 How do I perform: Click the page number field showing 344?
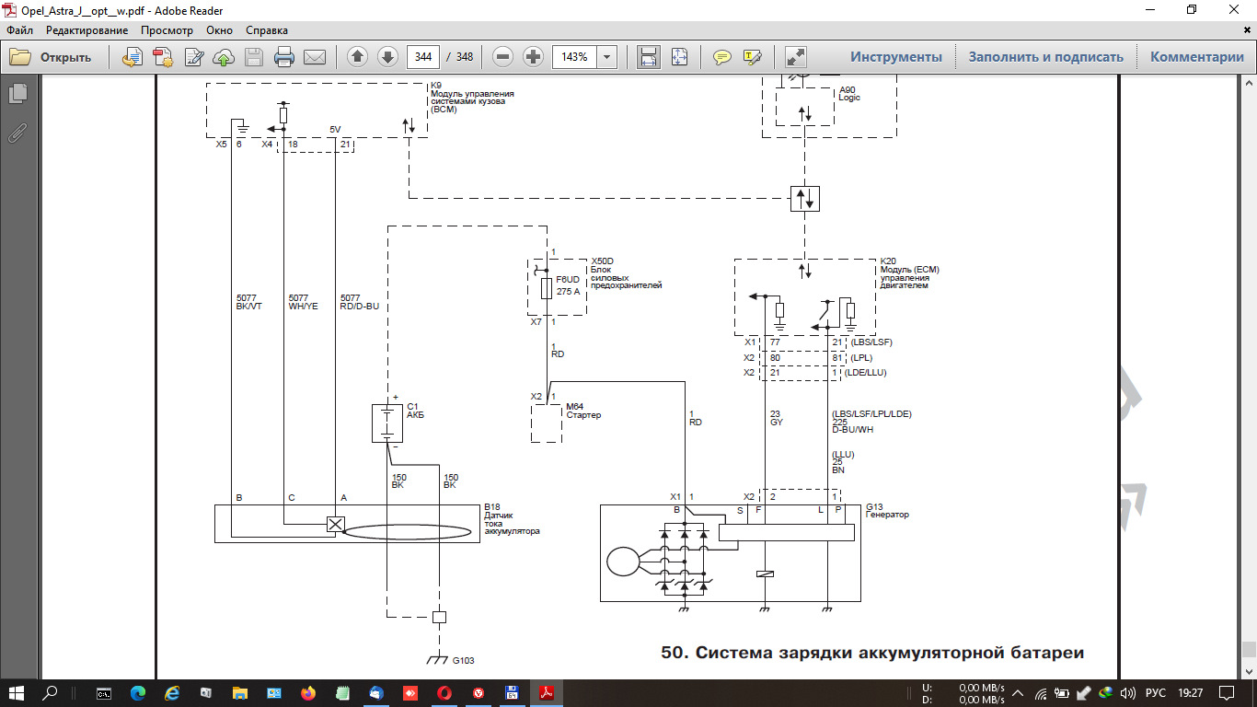click(x=422, y=57)
